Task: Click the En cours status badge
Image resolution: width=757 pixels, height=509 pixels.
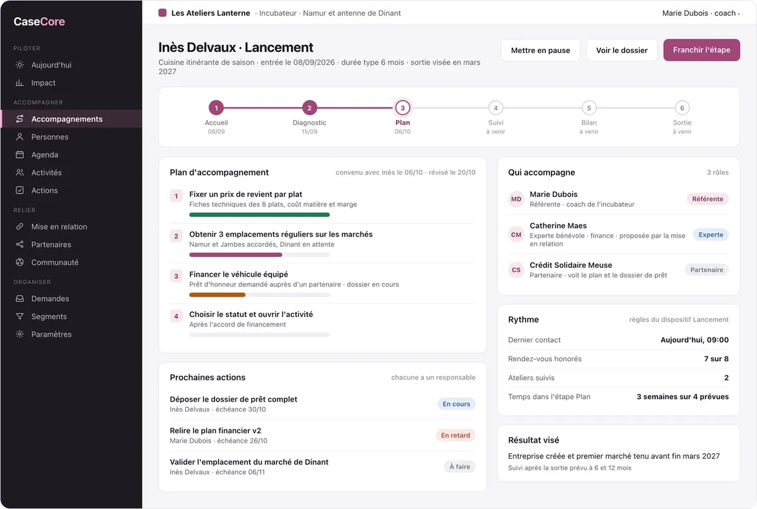Action: pyautogui.click(x=456, y=404)
